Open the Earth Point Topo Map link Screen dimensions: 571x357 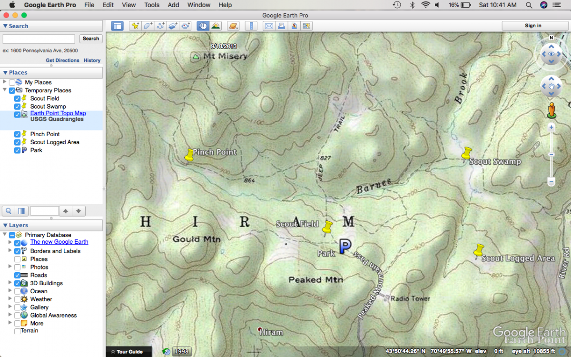pyautogui.click(x=58, y=113)
